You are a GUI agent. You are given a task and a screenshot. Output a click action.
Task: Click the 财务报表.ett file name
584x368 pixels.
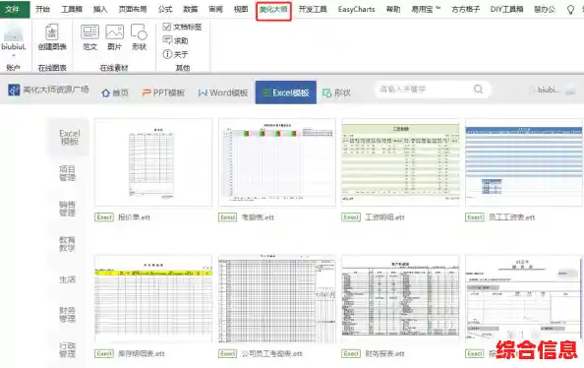pyautogui.click(x=384, y=353)
